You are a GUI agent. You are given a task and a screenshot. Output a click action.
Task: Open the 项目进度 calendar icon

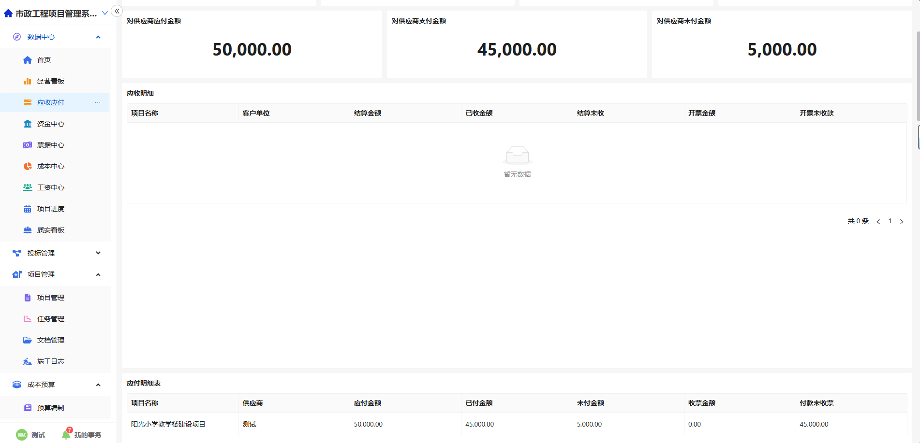pyautogui.click(x=28, y=209)
